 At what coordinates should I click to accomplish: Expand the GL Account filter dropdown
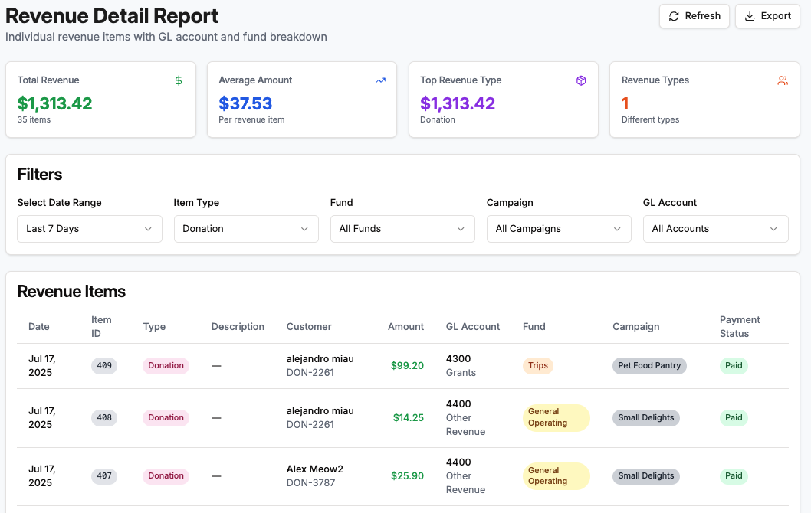pyautogui.click(x=715, y=229)
